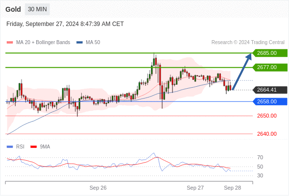The width and height of the screenshot is (289, 196).
Task: Click the Sep 27 time axis label
Action: [x=195, y=188]
